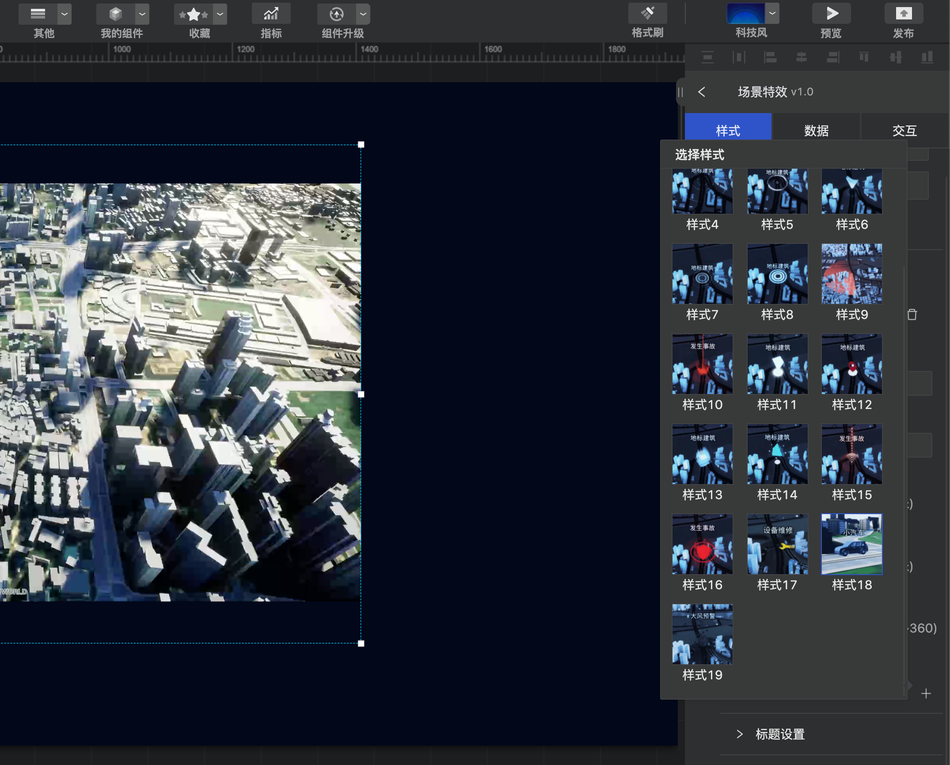Click the bottom-right selection handle on canvas
This screenshot has width=950, height=765.
(x=361, y=644)
